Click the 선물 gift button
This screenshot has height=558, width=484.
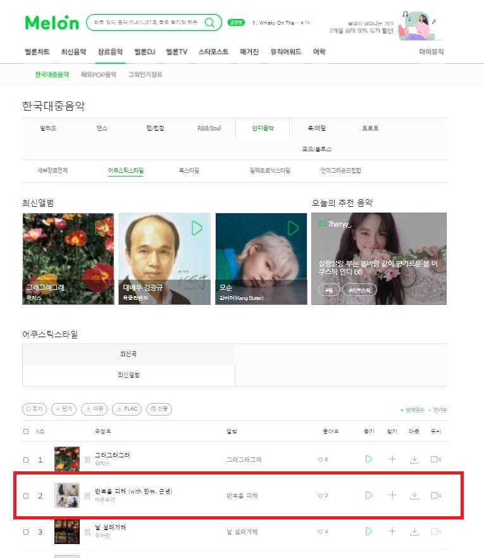[159, 409]
